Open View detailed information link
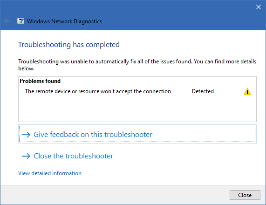 [50, 173]
